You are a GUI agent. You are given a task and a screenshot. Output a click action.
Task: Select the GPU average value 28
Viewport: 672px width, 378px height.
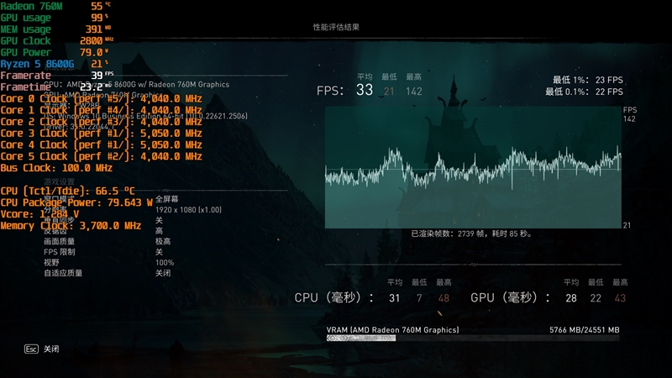click(x=571, y=298)
